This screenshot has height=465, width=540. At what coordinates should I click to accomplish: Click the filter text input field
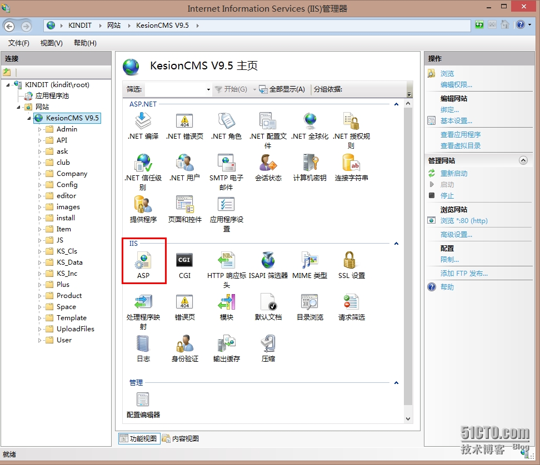click(175, 89)
